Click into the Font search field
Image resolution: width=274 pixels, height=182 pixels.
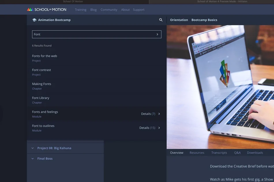pyautogui.click(x=97, y=34)
